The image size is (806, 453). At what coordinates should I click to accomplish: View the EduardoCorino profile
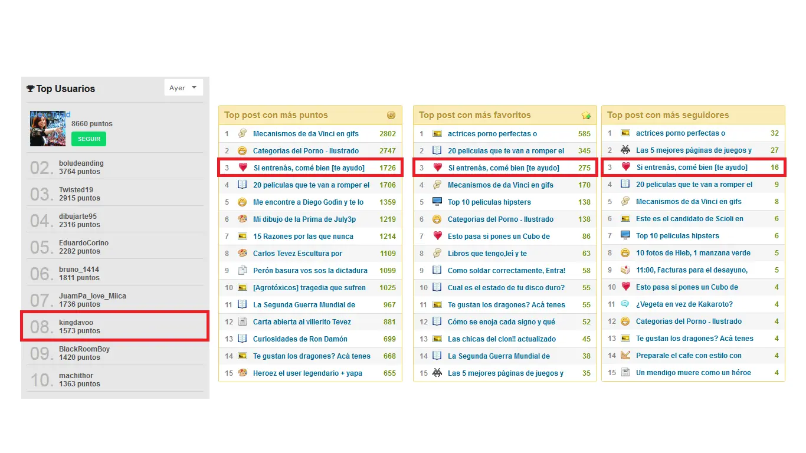coord(84,243)
